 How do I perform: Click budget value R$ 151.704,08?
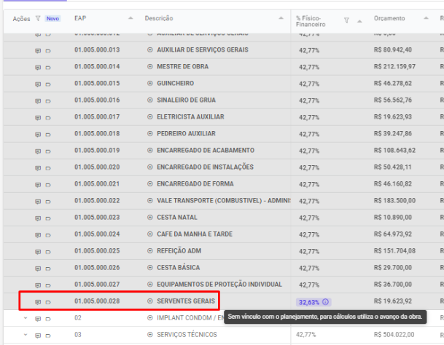[x=394, y=251]
